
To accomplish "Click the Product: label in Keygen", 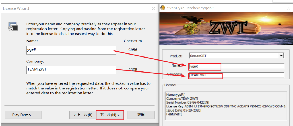I will point(176,56).
